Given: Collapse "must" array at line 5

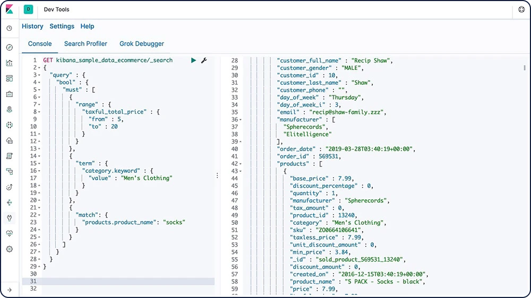Looking at the screenshot, I should point(39,90).
